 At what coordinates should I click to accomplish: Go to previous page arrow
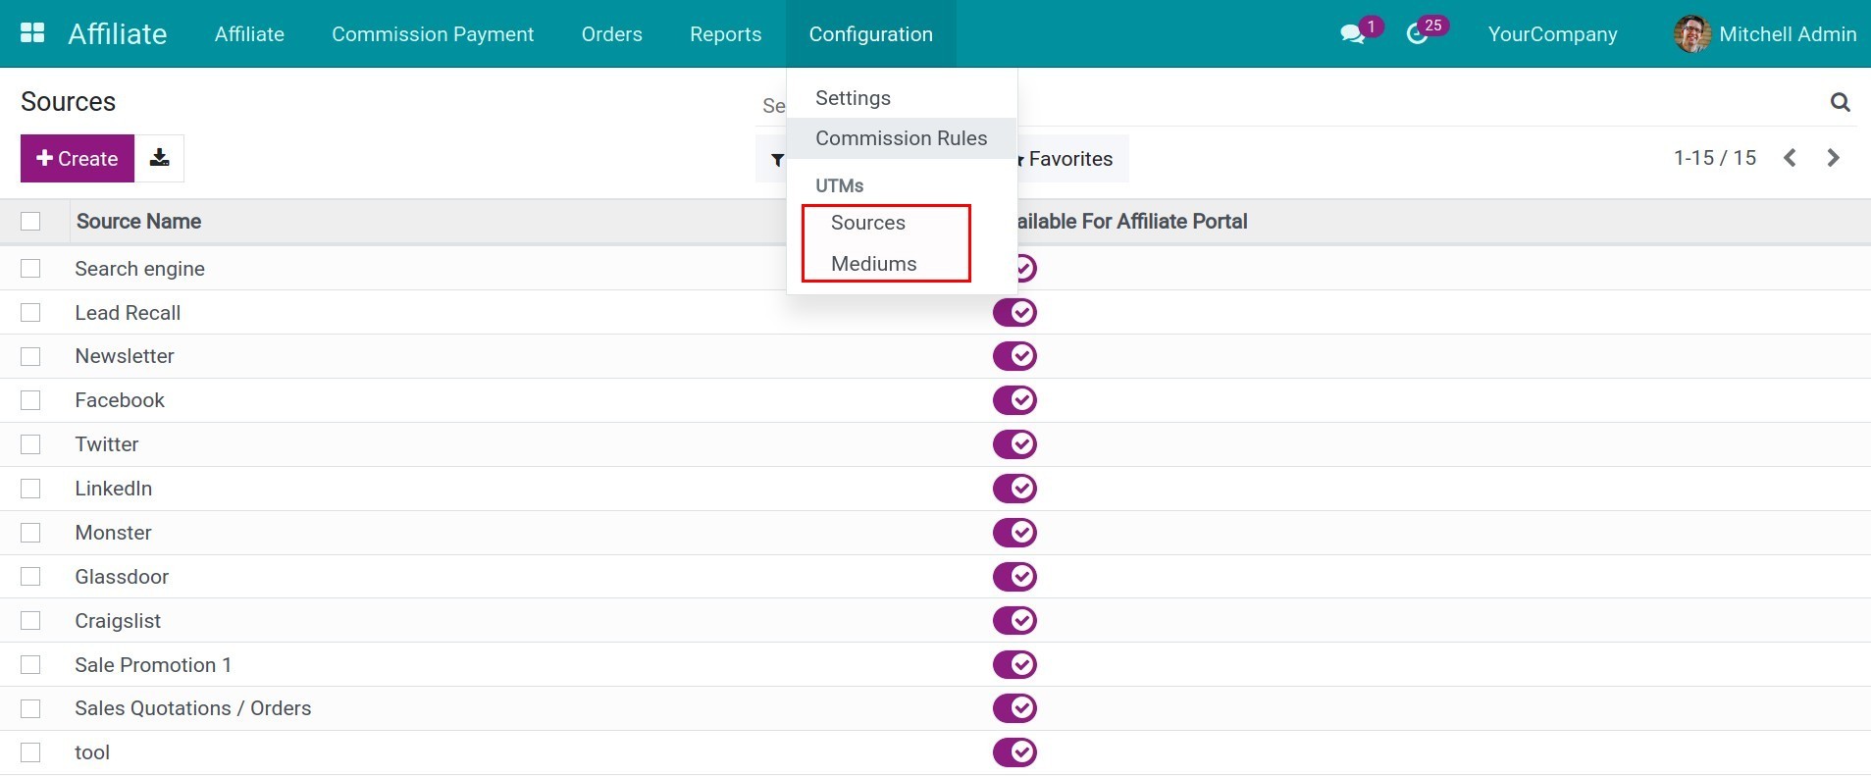(1790, 158)
